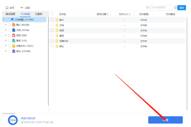
Task: Toggle the select-all checkbox in table header
Action: coord(52,14)
